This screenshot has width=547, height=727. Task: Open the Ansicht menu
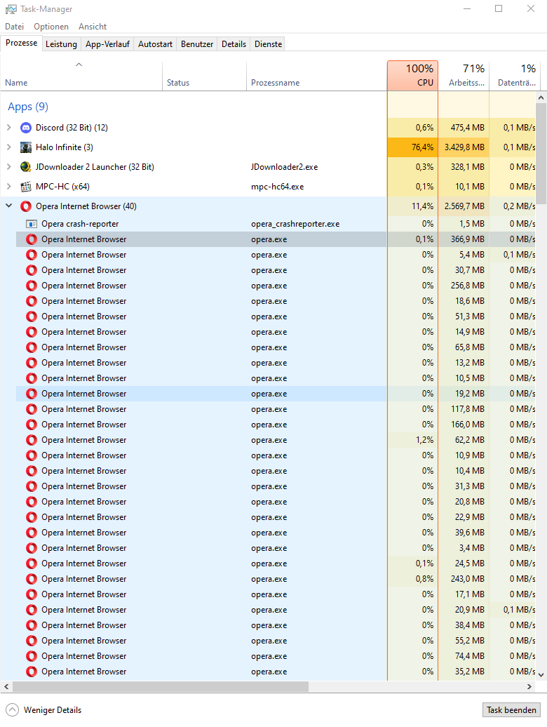pyautogui.click(x=93, y=27)
